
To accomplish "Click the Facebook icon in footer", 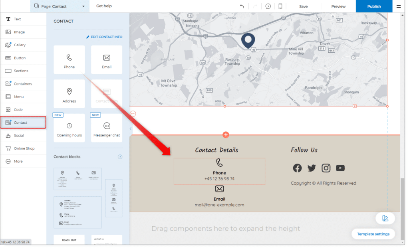I will pos(297,168).
